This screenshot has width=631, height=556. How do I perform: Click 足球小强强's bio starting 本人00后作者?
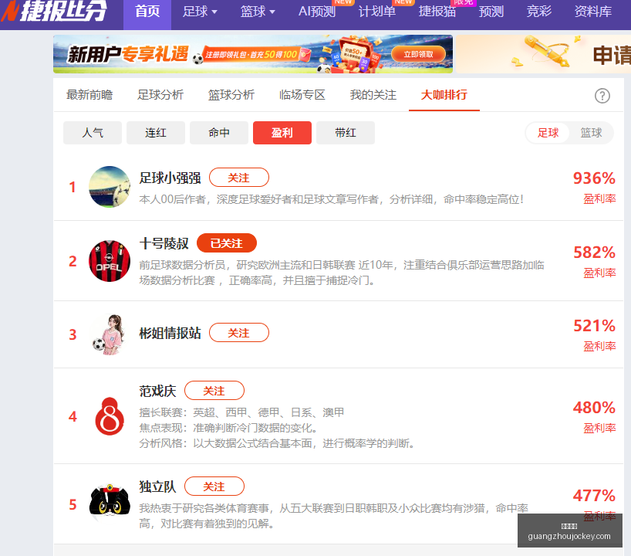coord(331,199)
